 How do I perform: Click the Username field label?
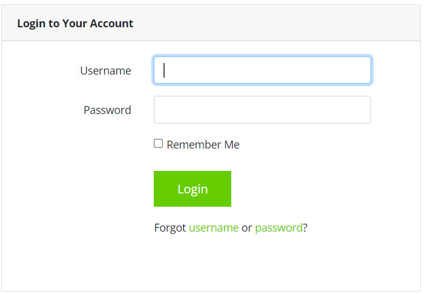[105, 71]
